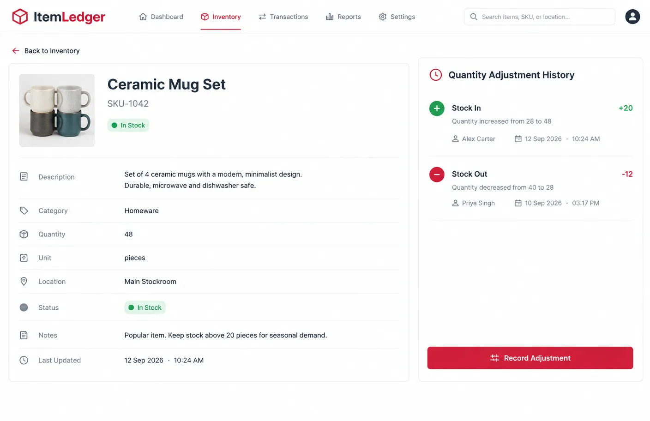Focus the search items, SKU, or location field
650x421 pixels.
(x=540, y=17)
